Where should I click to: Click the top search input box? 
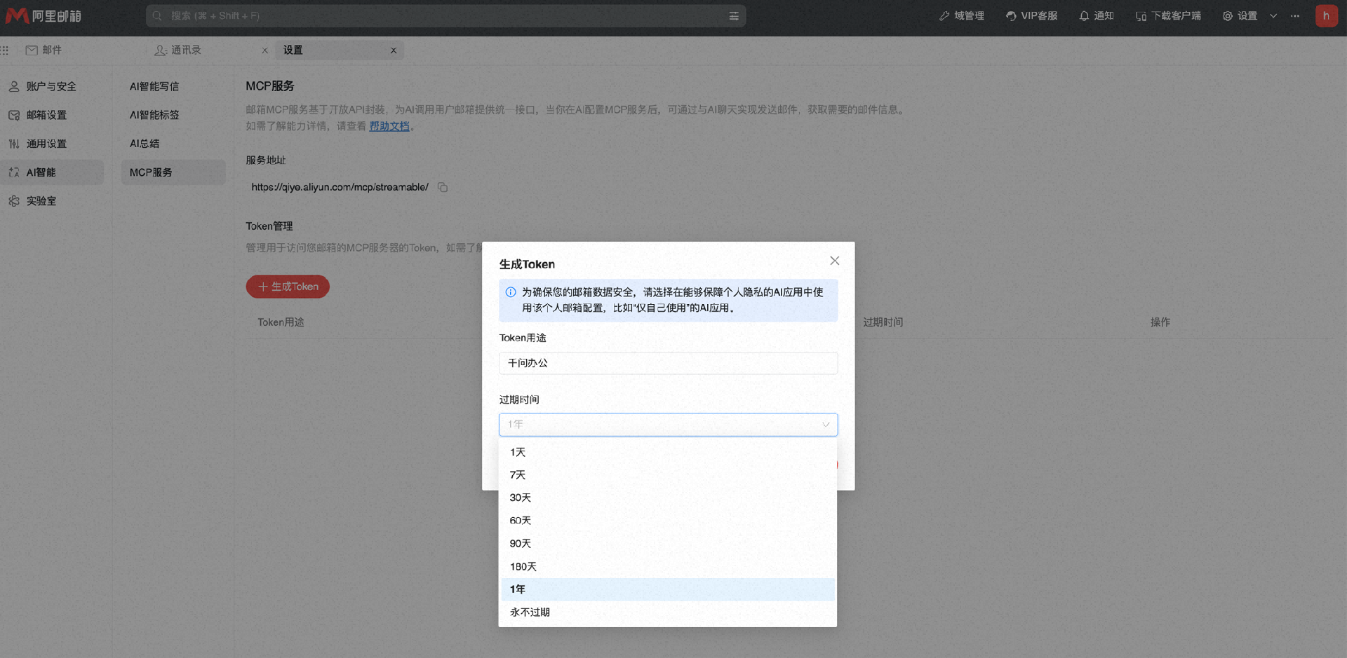point(445,15)
